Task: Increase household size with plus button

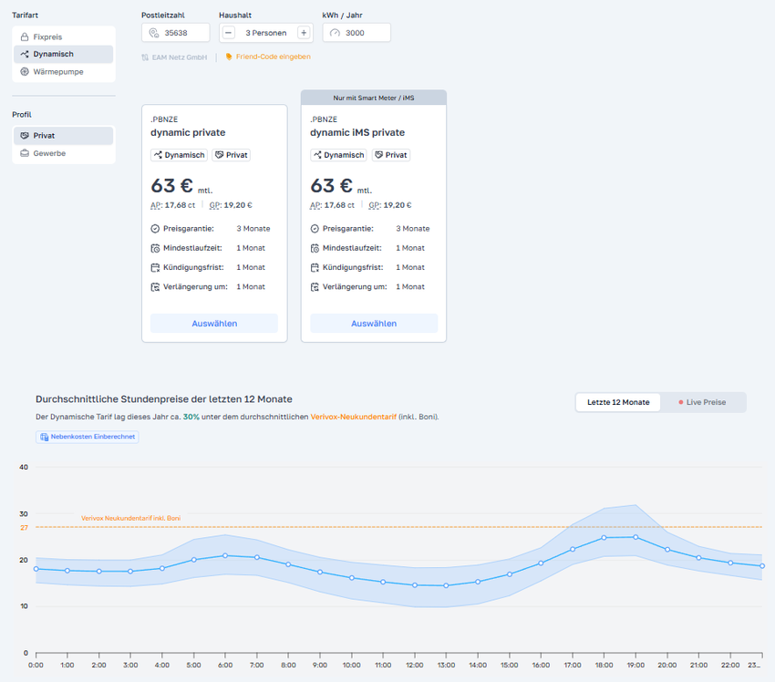Action: click(304, 33)
